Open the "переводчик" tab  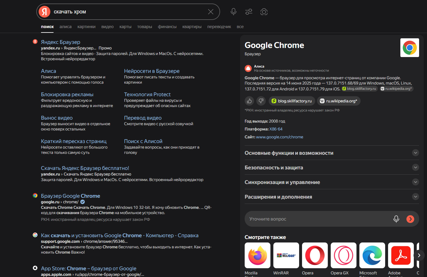pos(219,27)
